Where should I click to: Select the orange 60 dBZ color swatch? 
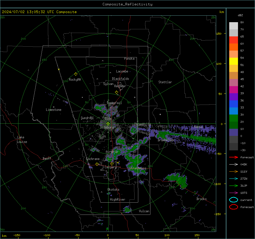[x=233, y=47]
